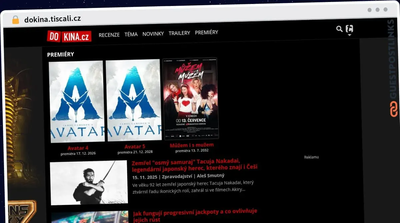400x223 pixels.
Task: Click the Avatar 4 poster
Action: pos(77,102)
